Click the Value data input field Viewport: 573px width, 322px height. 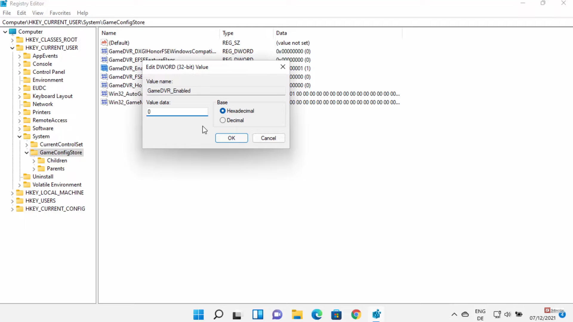coord(177,112)
